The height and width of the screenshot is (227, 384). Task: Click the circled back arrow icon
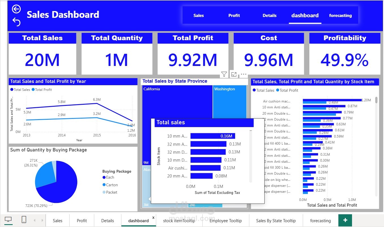(16, 9)
